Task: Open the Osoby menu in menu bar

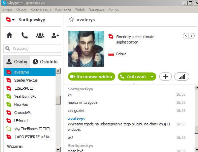Action: click(21, 9)
